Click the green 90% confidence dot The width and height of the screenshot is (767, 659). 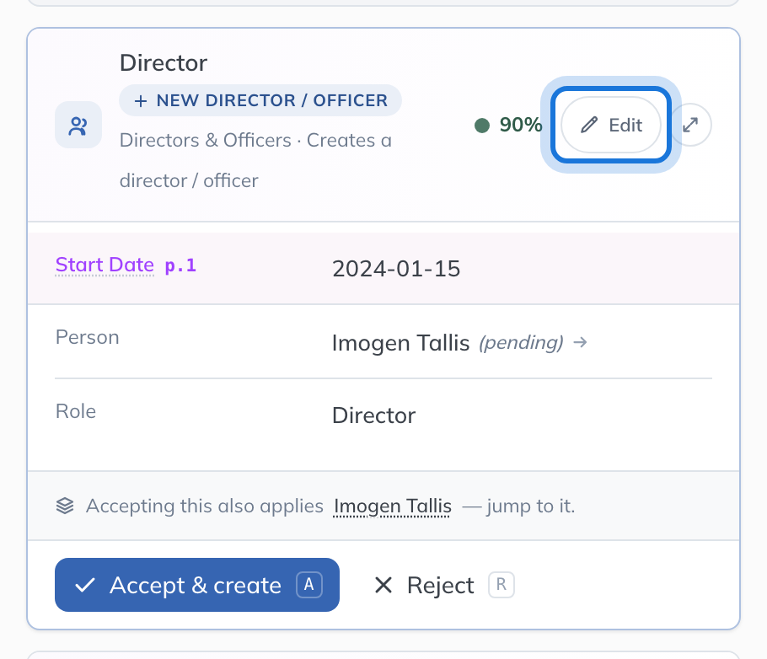(x=482, y=126)
